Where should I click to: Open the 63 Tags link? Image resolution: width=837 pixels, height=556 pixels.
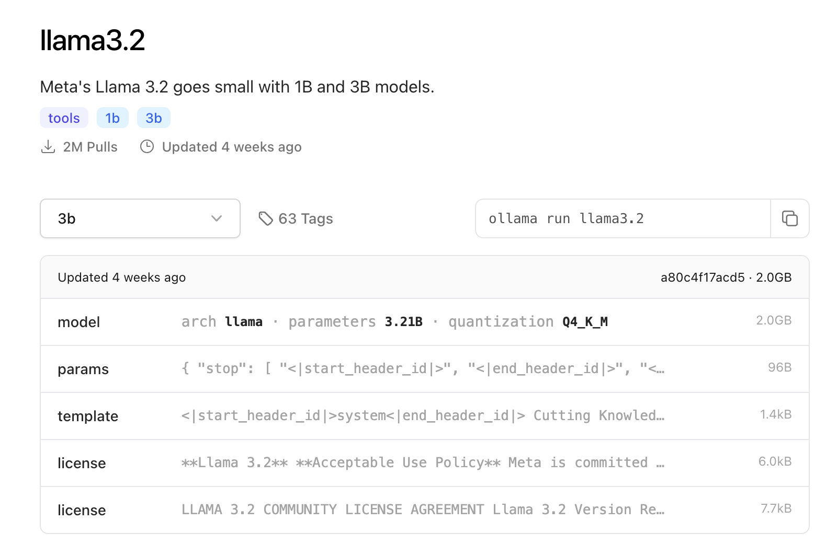pyautogui.click(x=306, y=218)
